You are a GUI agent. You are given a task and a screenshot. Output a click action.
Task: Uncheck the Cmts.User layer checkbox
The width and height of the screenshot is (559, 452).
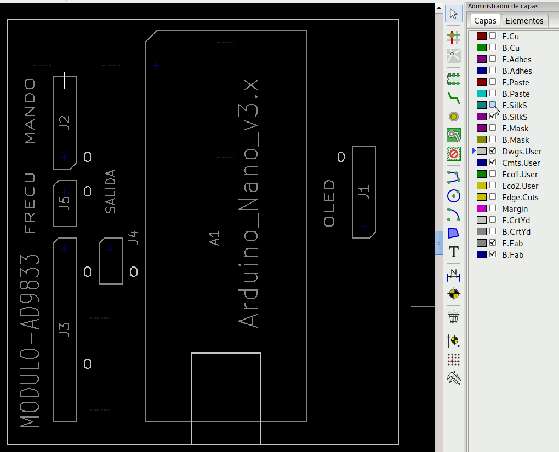pyautogui.click(x=493, y=163)
